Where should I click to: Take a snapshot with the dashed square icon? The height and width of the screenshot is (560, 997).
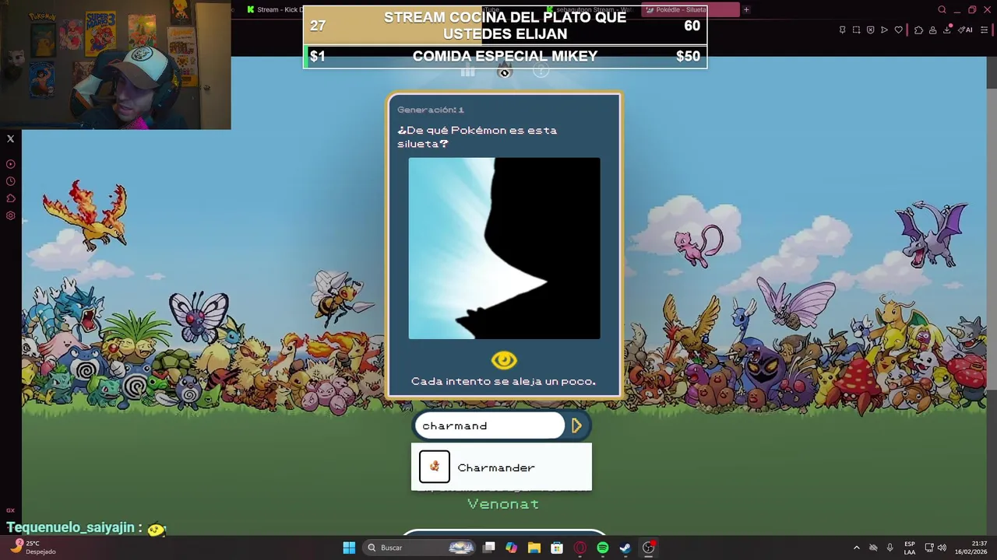click(x=856, y=30)
